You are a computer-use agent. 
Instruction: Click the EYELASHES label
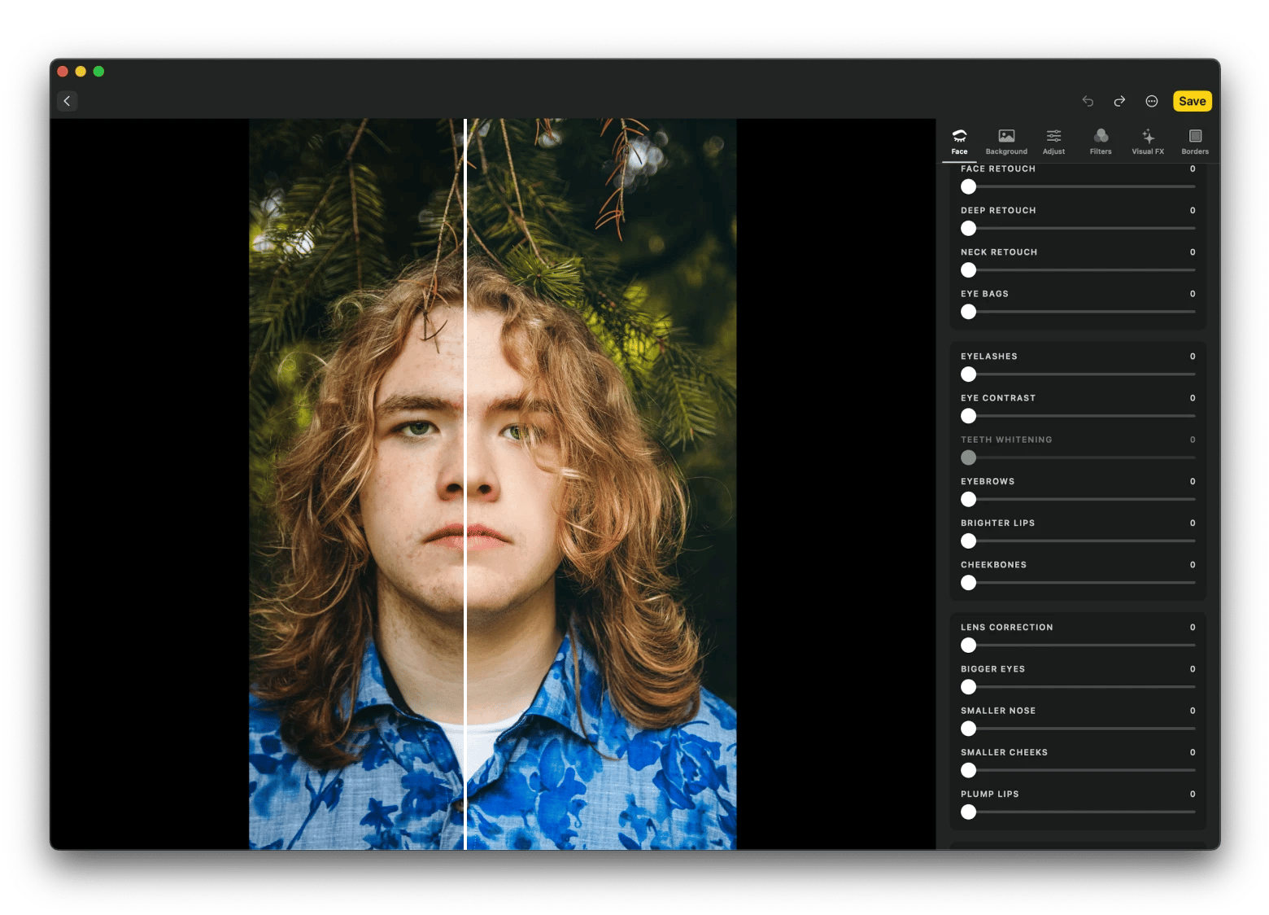[x=989, y=357]
